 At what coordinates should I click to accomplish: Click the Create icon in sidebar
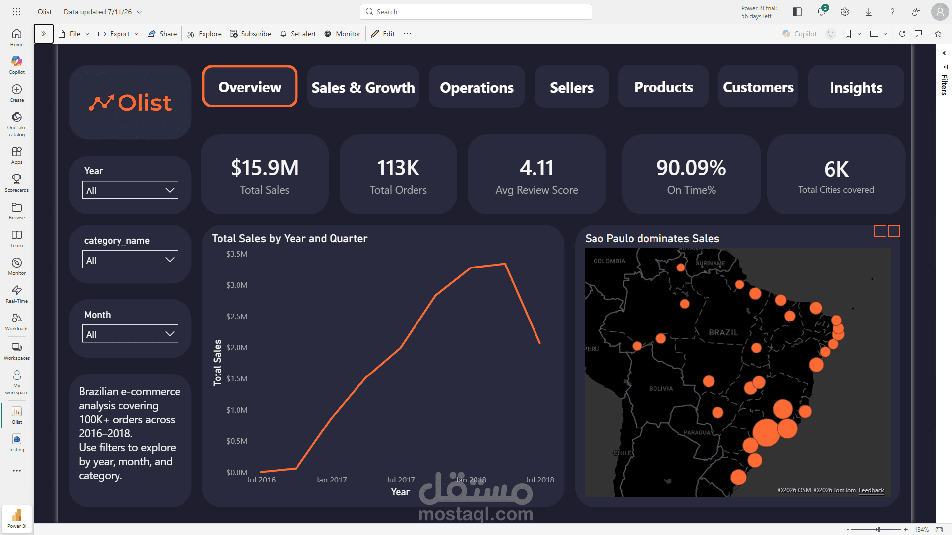point(17,93)
